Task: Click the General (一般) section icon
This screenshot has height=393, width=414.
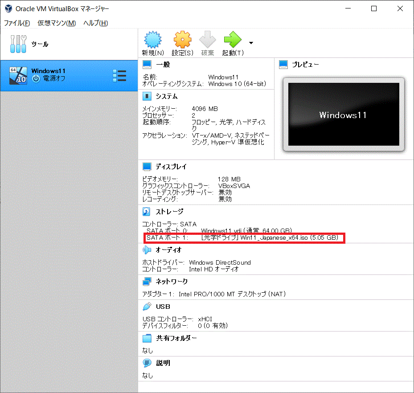Action: 147,65
